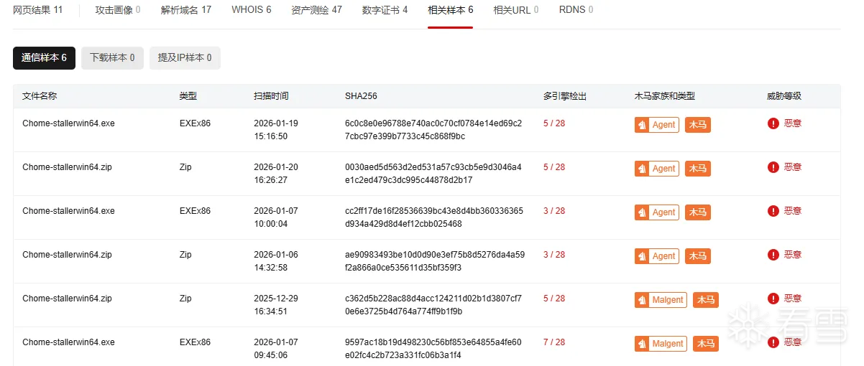The image size is (864, 366).
Task: Click malicious alert icon in 16:34:51 row
Action: (x=773, y=299)
